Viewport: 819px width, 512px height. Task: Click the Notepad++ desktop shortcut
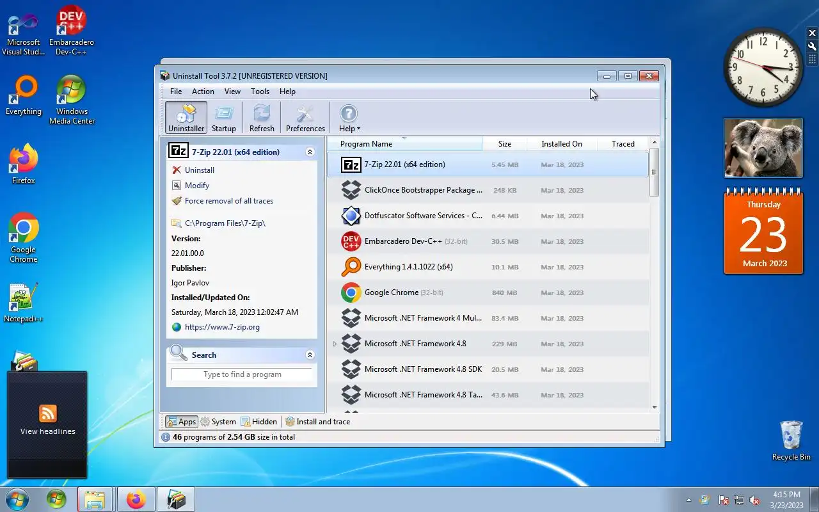[x=24, y=303]
